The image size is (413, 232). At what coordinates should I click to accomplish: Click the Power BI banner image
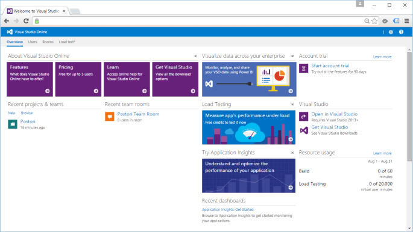click(249, 79)
